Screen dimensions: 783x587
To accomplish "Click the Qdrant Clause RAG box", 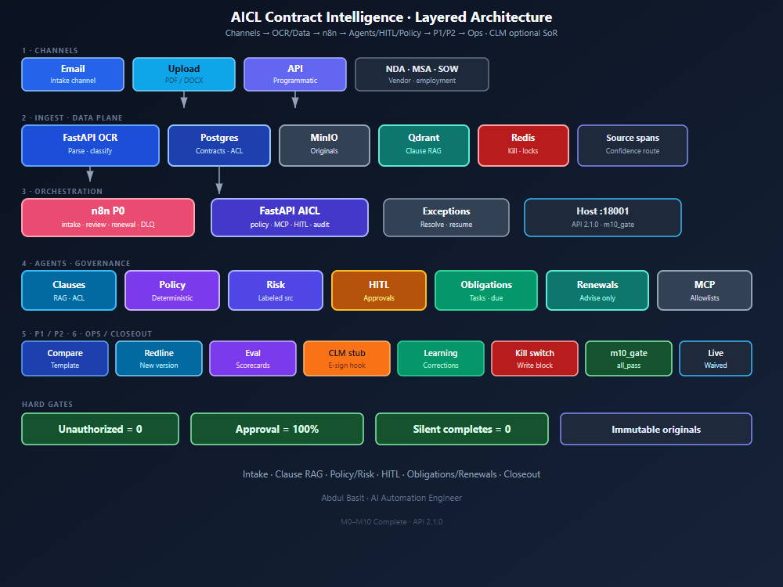I will click(424, 146).
